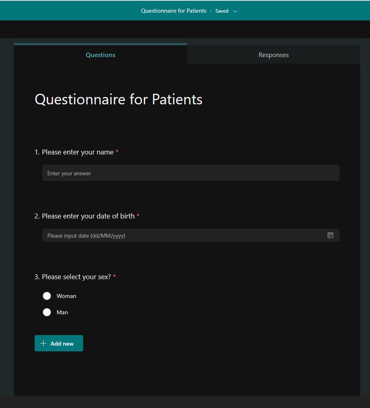The height and width of the screenshot is (408, 370).
Task: Open the date picker calendar icon
Action: 330,235
